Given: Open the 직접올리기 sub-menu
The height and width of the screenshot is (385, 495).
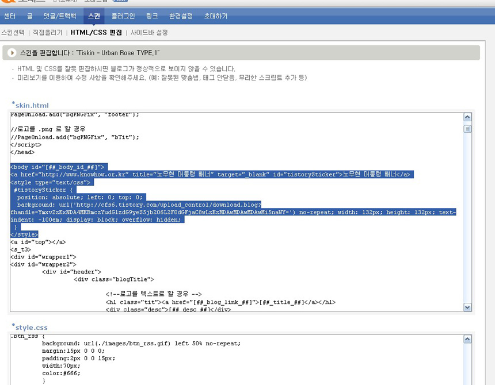Looking at the screenshot, I should (x=48, y=32).
